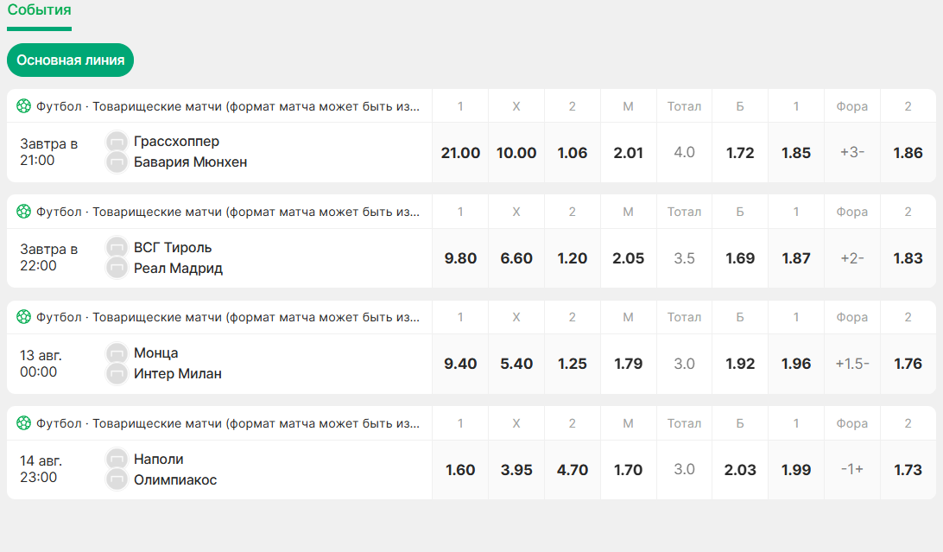The image size is (943, 552).
Task: Bet on Бавария win at 1.06
Action: click(x=572, y=153)
